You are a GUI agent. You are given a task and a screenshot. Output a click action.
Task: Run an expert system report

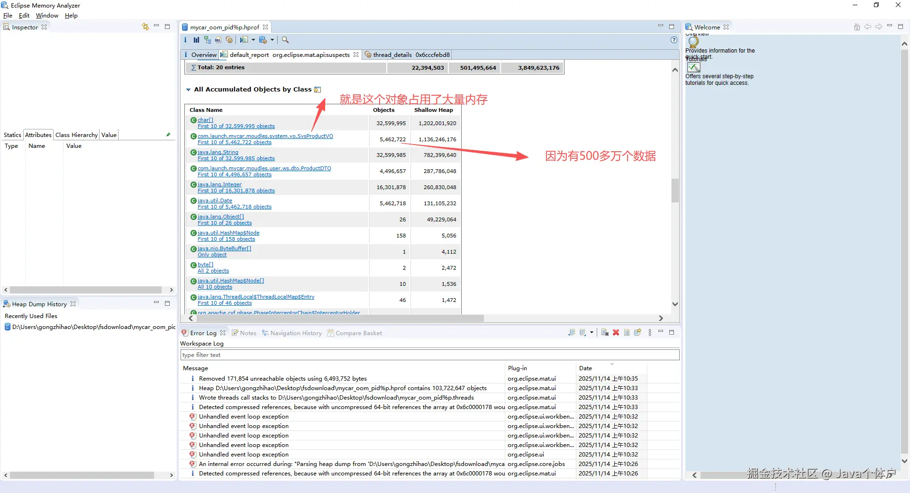coord(244,40)
